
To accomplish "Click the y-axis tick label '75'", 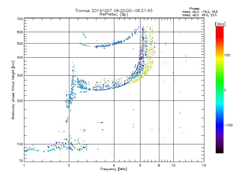I will coord(21,161).
